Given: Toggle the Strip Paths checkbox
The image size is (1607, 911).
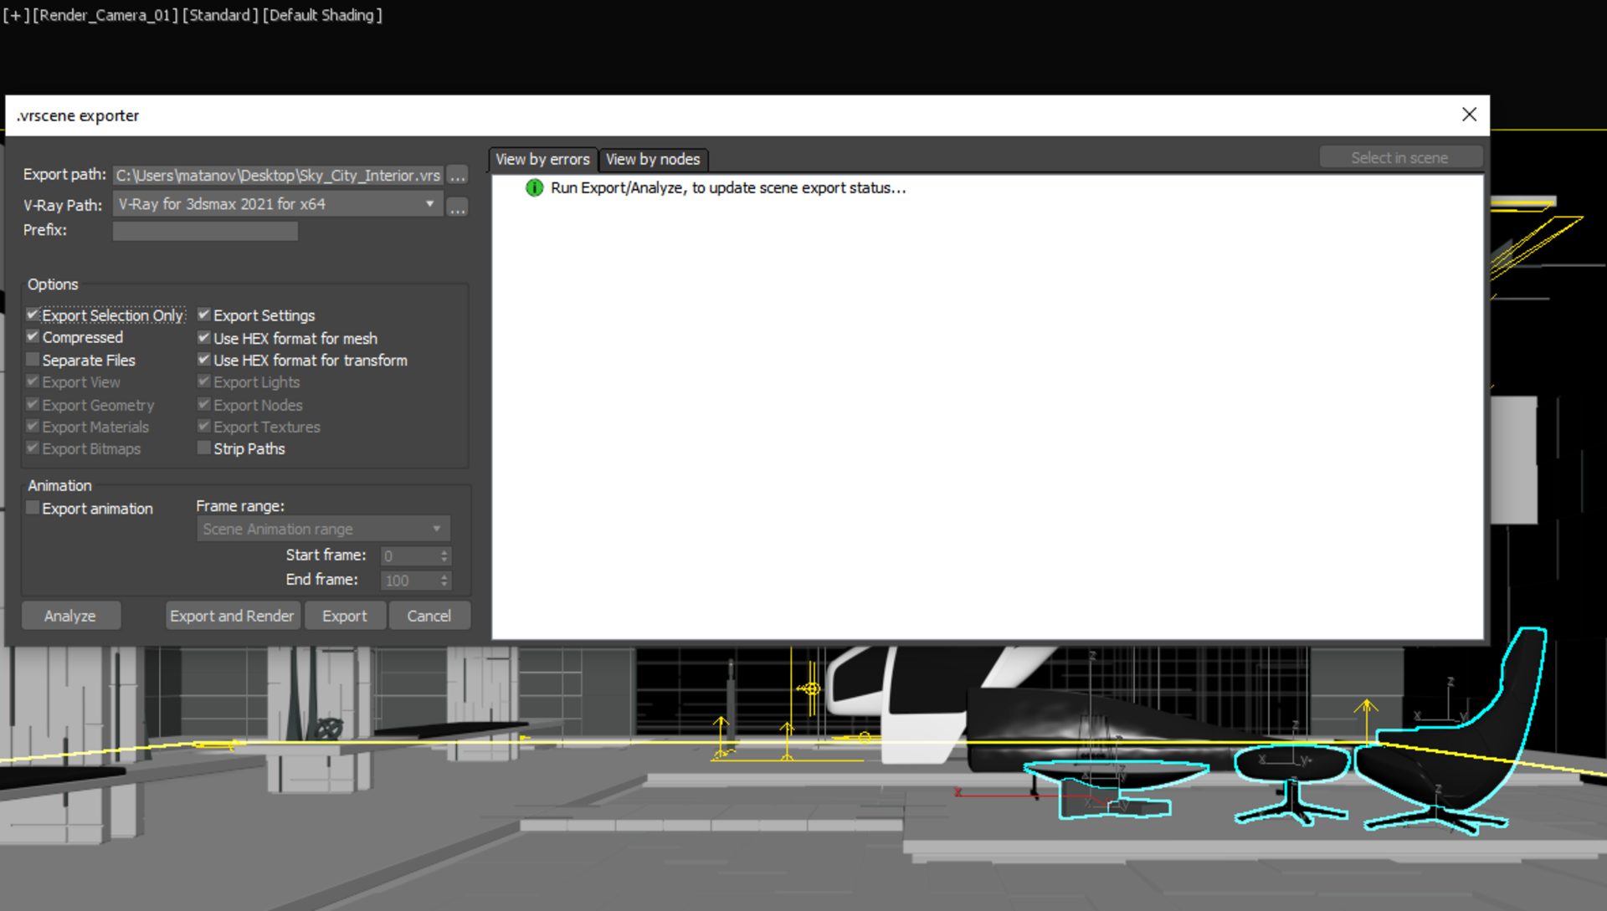Looking at the screenshot, I should [x=203, y=448].
